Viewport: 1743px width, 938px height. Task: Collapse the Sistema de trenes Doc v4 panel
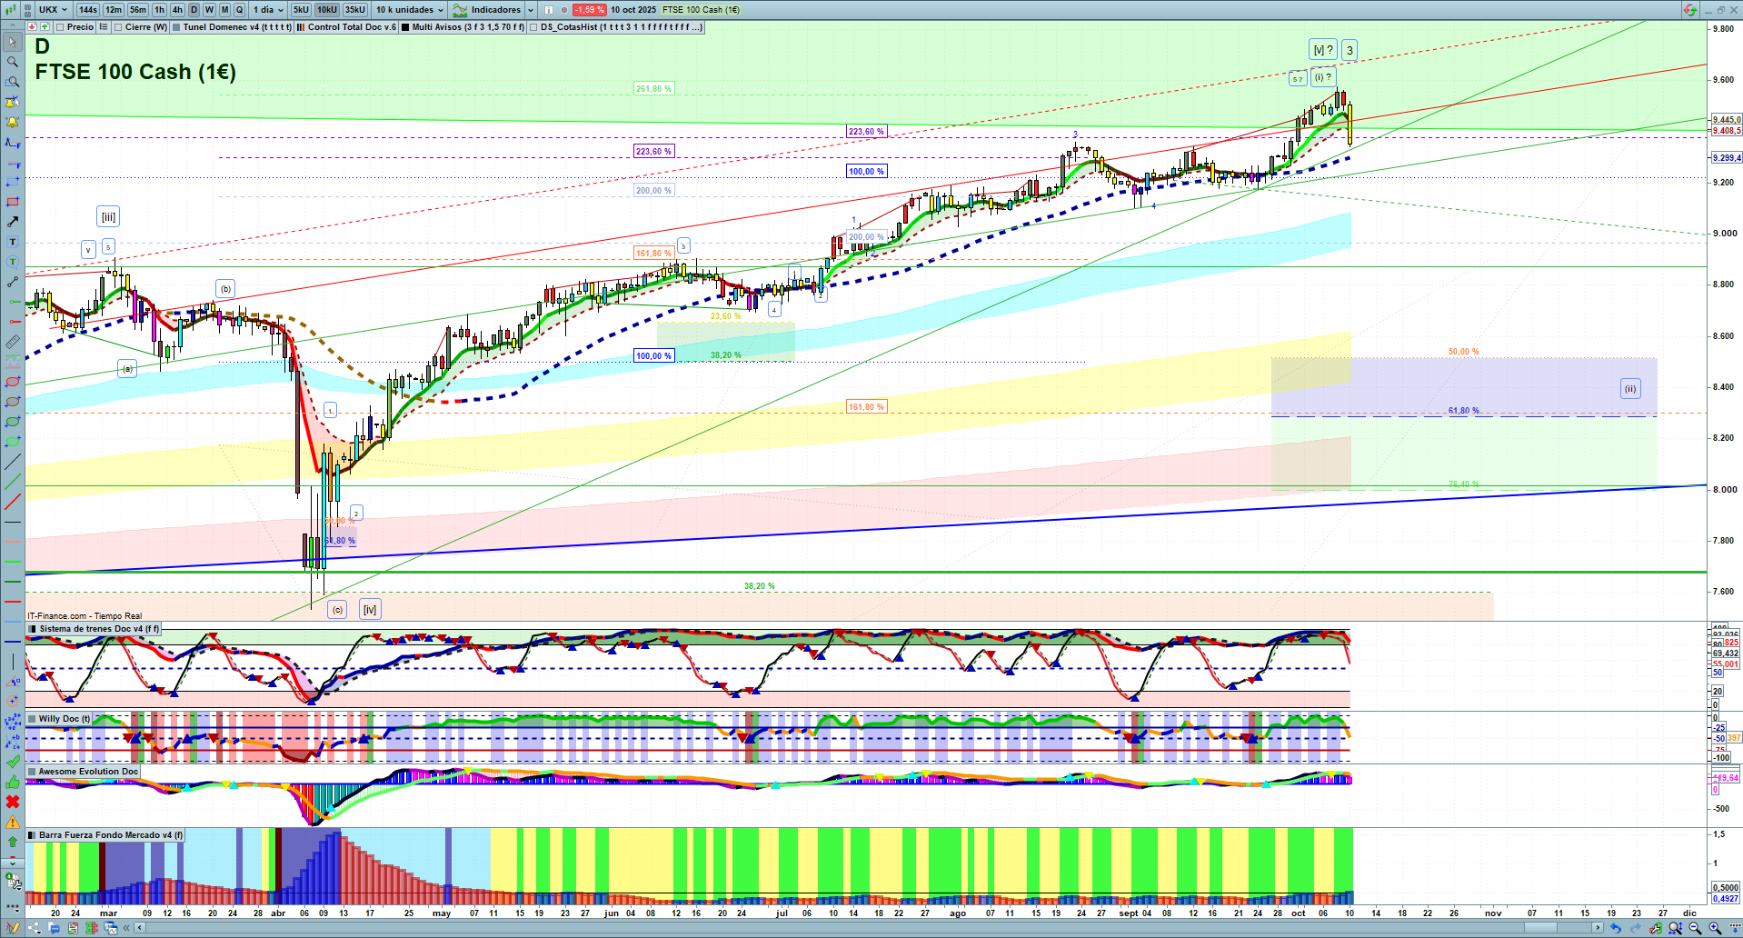[x=33, y=629]
